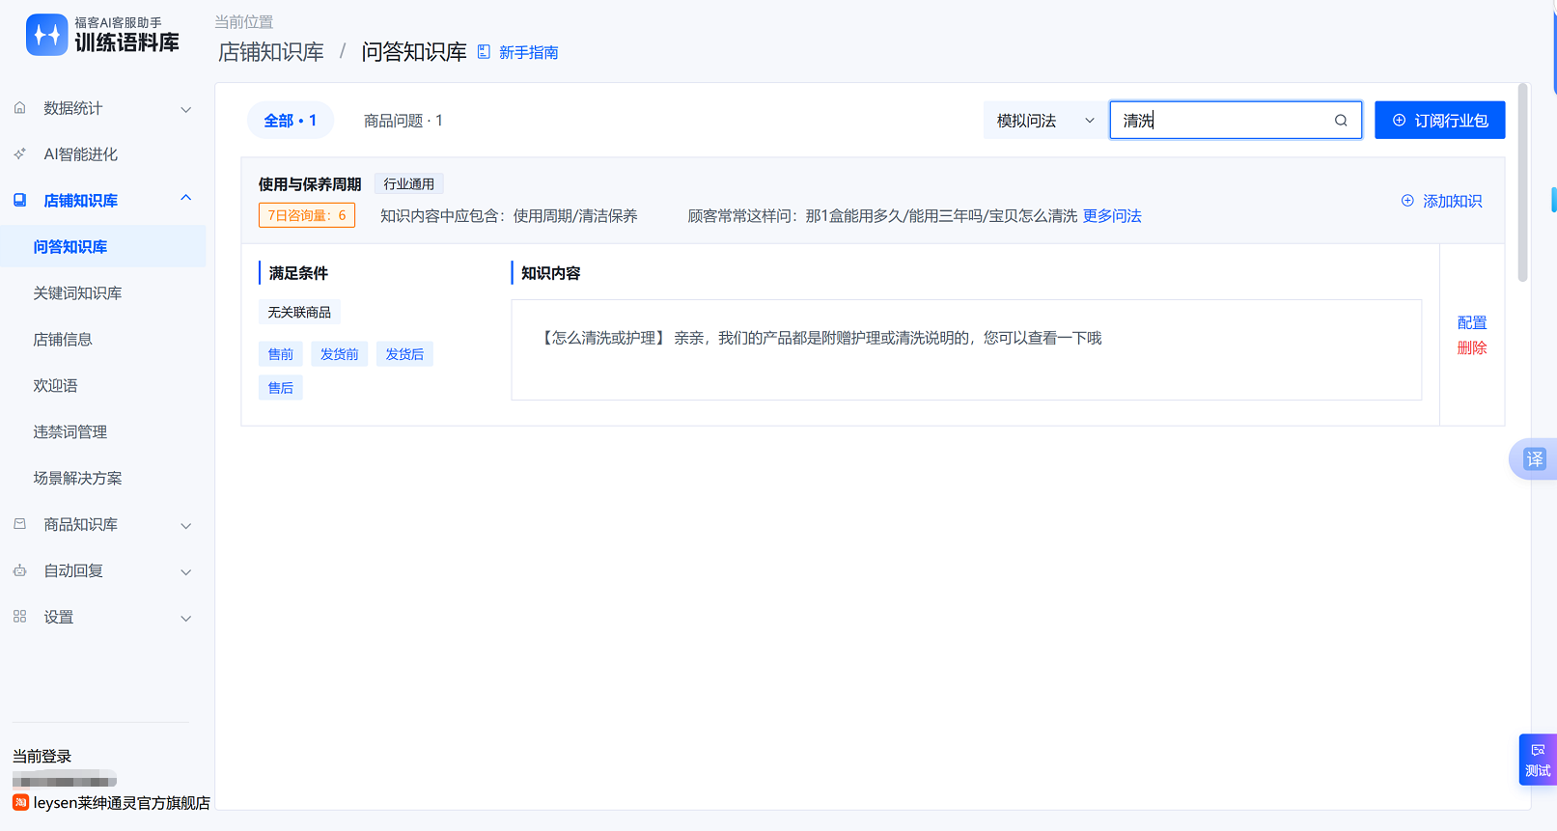Click the 新手指南 guide book icon
This screenshot has width=1557, height=831.
[485, 52]
